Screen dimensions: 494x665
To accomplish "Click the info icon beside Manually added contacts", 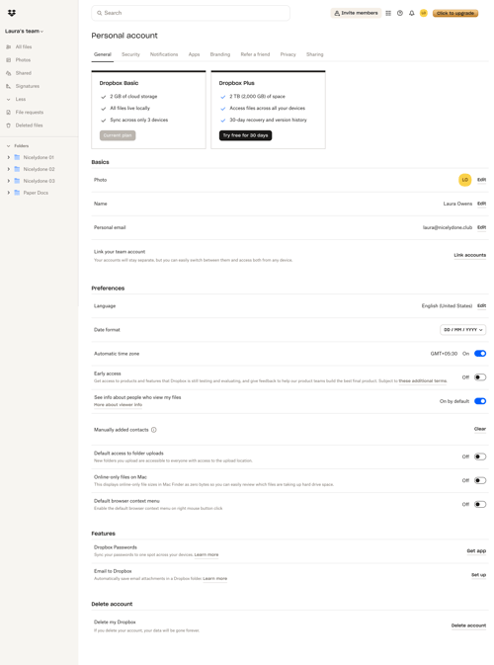I will [x=154, y=430].
